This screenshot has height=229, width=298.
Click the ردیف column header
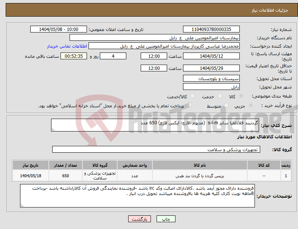click(x=286, y=165)
